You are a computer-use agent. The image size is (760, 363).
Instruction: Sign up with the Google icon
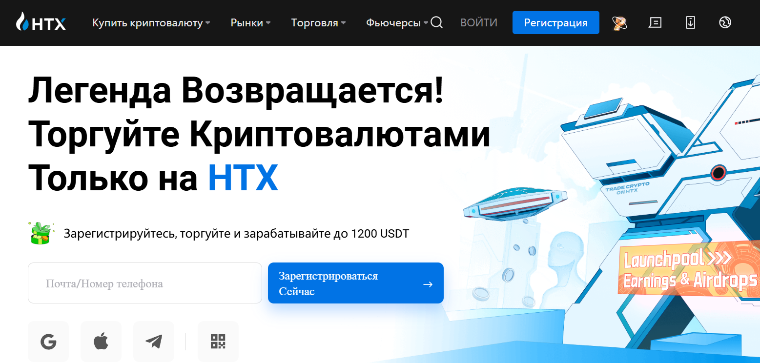click(48, 342)
